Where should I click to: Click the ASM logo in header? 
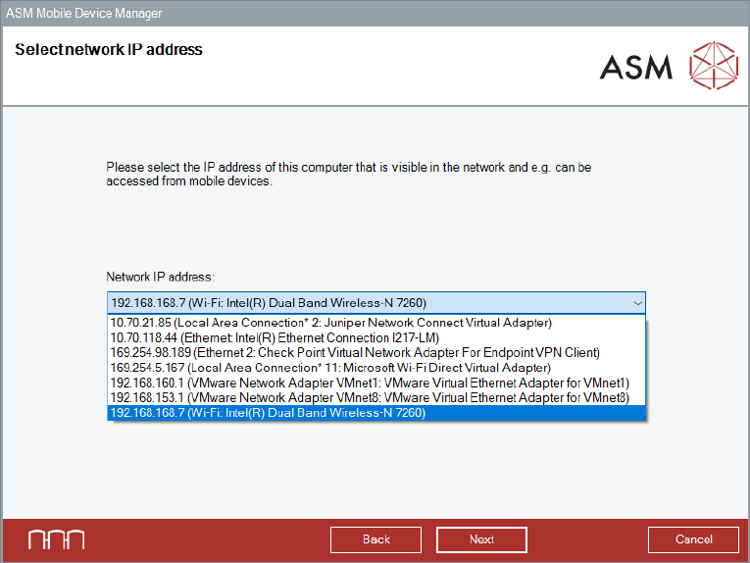coord(670,66)
